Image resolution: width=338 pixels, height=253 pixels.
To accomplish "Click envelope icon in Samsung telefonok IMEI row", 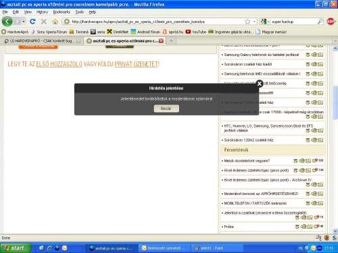I will [x=320, y=74].
